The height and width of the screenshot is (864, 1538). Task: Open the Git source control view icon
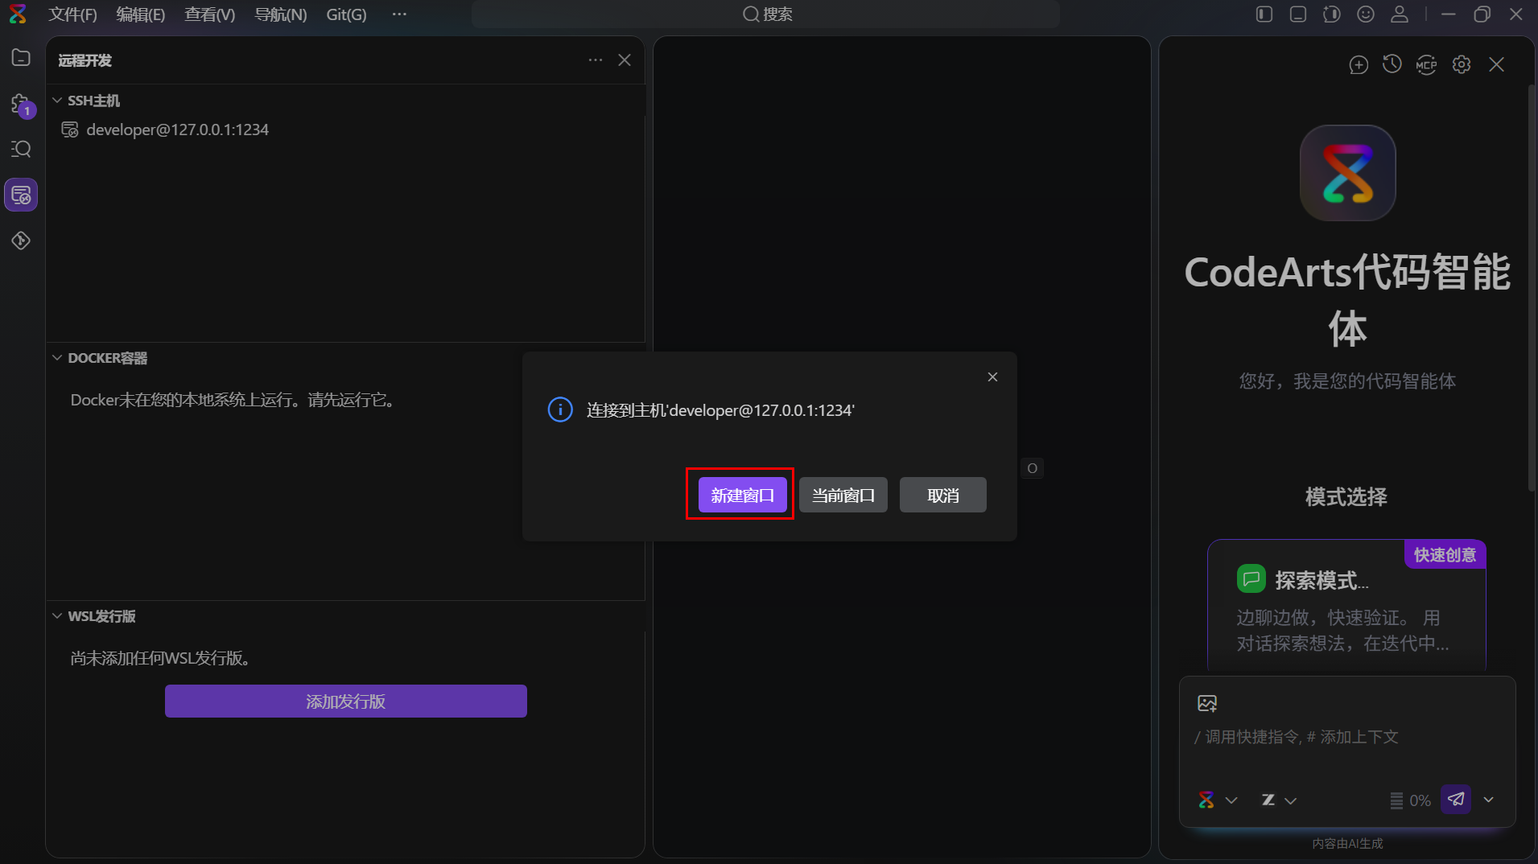tap(21, 241)
